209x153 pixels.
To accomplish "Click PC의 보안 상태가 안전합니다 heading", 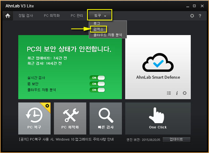I will pyautogui.click(x=69, y=49).
